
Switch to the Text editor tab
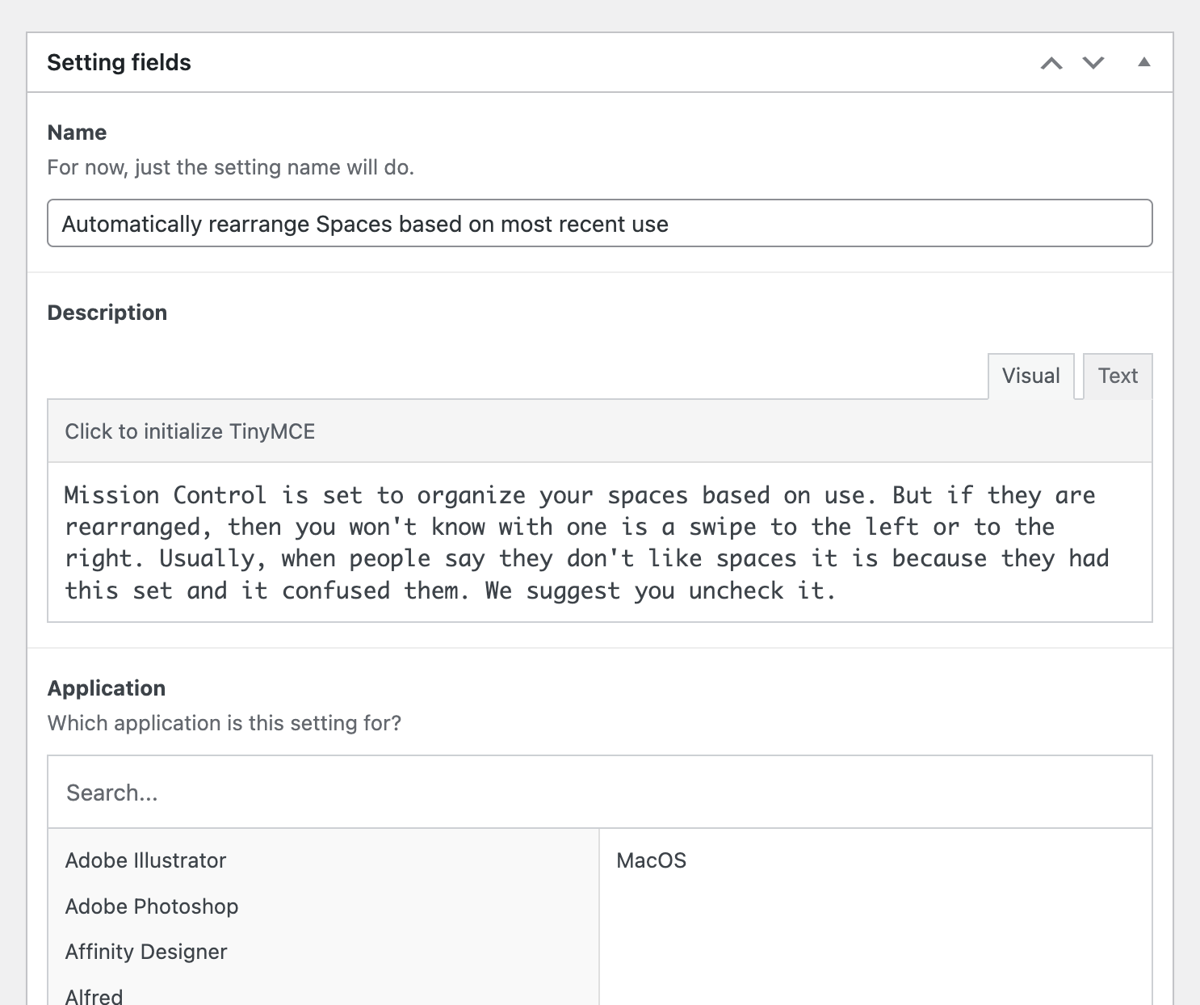1118,376
